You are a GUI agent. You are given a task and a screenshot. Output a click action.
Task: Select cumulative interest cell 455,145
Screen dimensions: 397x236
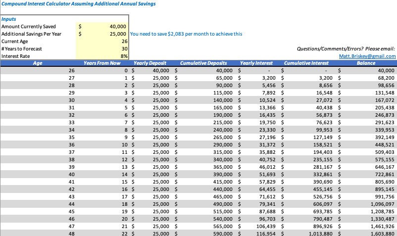(323, 189)
